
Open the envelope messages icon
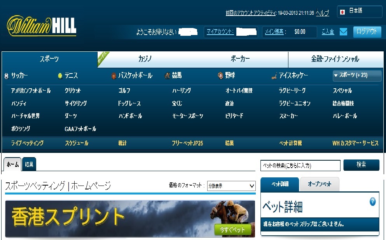point(343,32)
